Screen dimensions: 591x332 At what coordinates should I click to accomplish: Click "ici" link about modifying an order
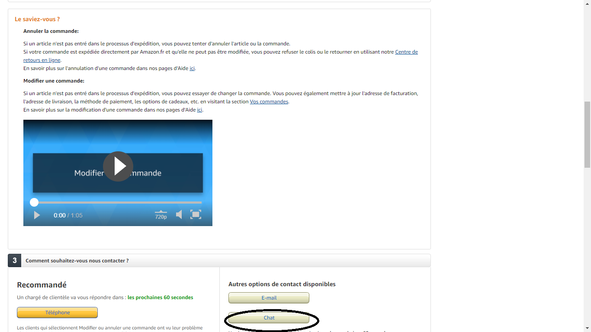[x=199, y=110]
